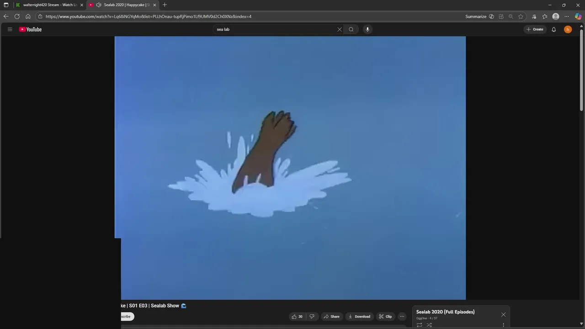Download the video
The image size is (585, 329).
(x=359, y=316)
